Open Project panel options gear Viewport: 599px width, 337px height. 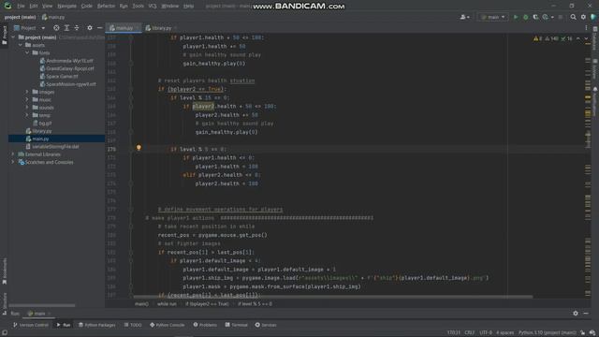(90, 28)
